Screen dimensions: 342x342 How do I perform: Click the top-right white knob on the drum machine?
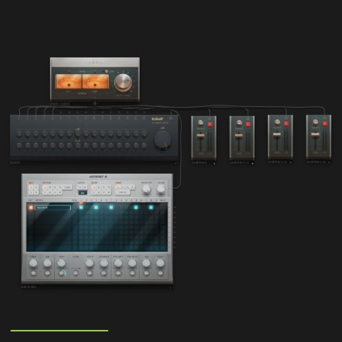tap(161, 189)
